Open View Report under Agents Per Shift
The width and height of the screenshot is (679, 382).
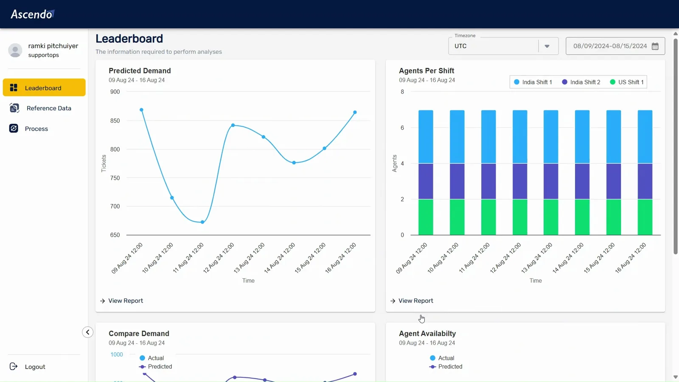click(416, 301)
